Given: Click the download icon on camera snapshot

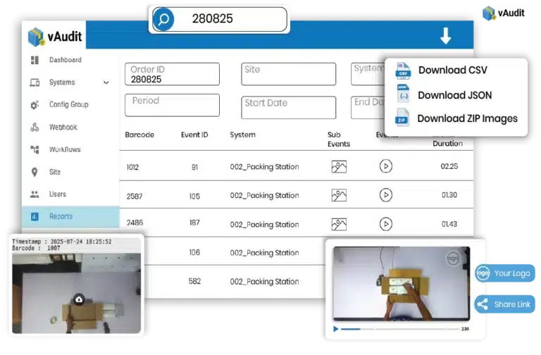Looking at the screenshot, I should tap(79, 299).
